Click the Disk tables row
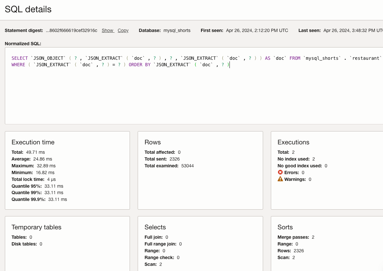This screenshot has width=383, height=271. pyautogui.click(x=27, y=244)
